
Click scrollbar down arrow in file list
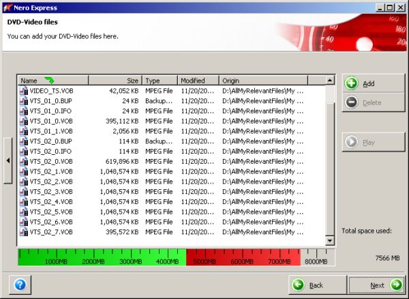click(330, 240)
